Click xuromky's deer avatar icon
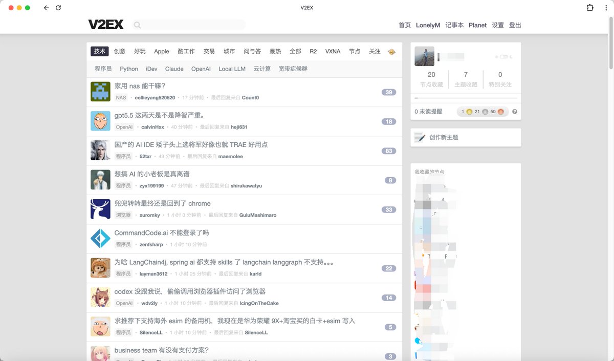The height and width of the screenshot is (361, 614). (x=100, y=209)
